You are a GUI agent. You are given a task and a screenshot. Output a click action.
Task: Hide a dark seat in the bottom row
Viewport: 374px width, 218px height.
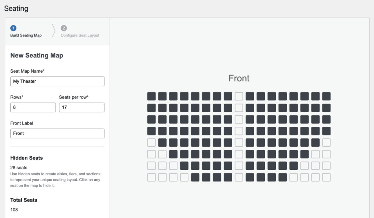point(207,177)
